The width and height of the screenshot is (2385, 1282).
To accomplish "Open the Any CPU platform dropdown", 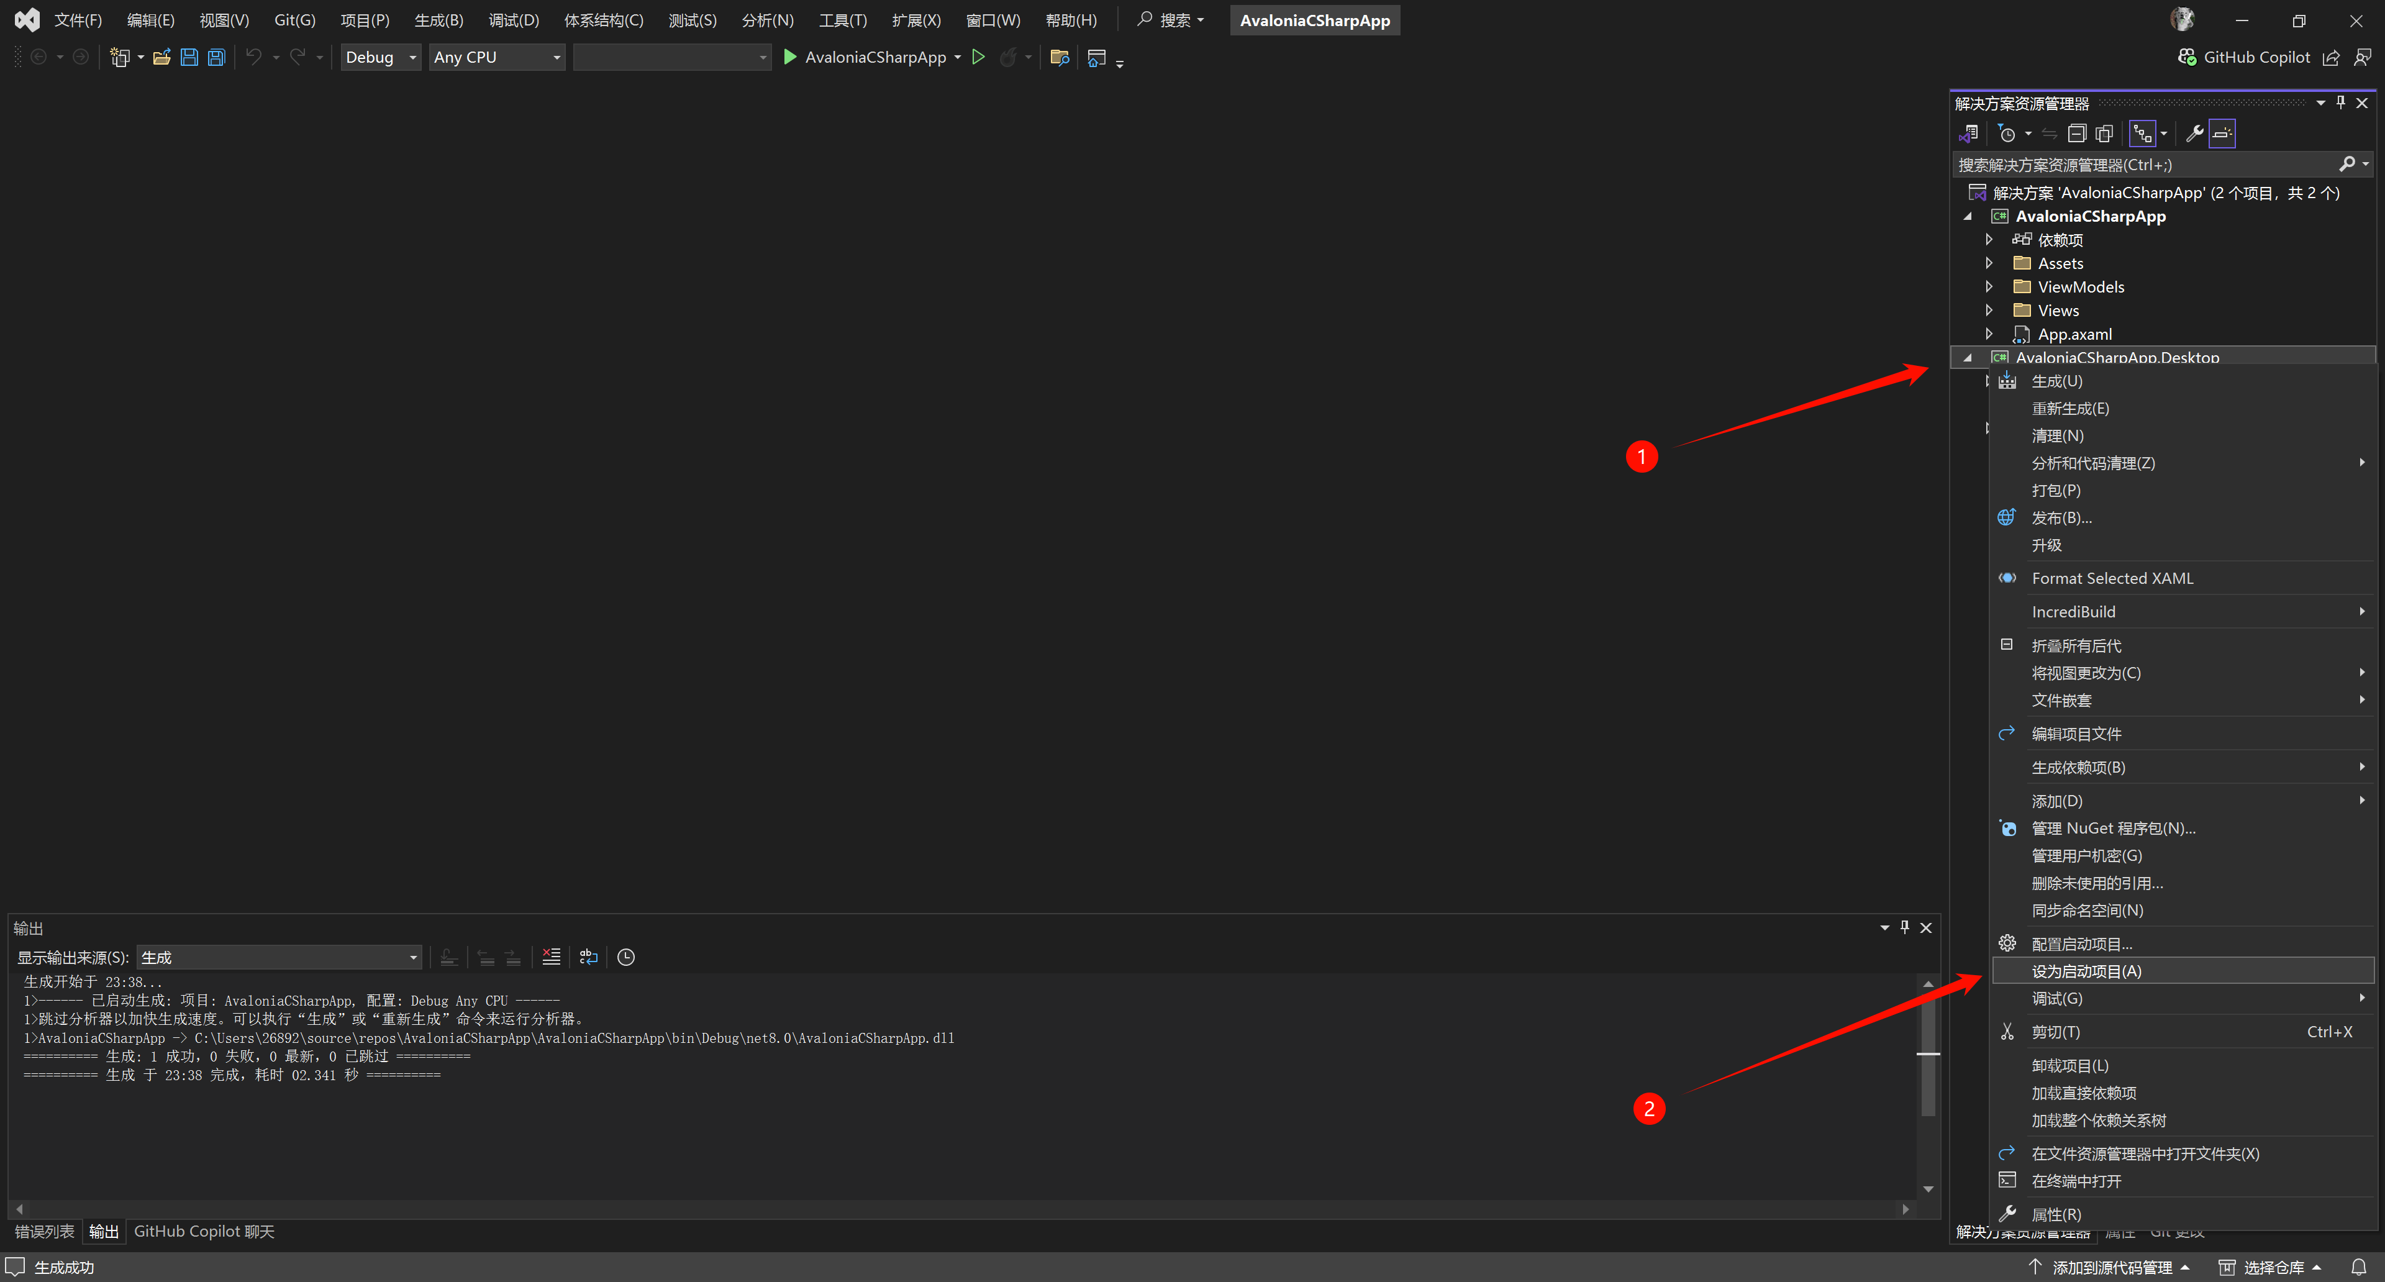I will [x=497, y=57].
